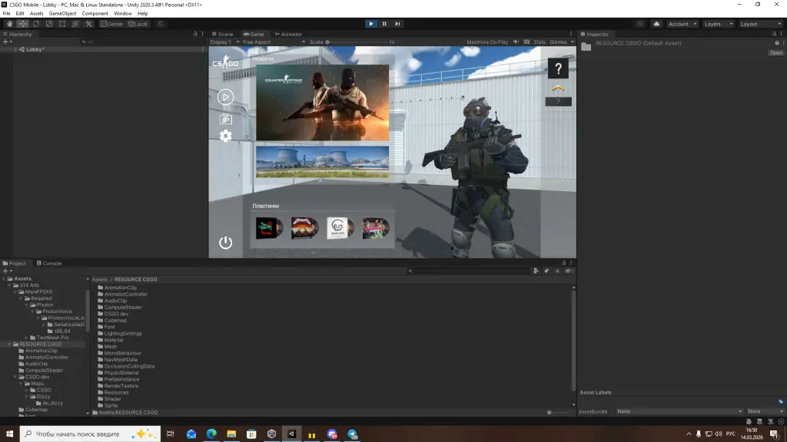Toggle Maximize On Play
This screenshot has width=787, height=442.
tap(487, 41)
